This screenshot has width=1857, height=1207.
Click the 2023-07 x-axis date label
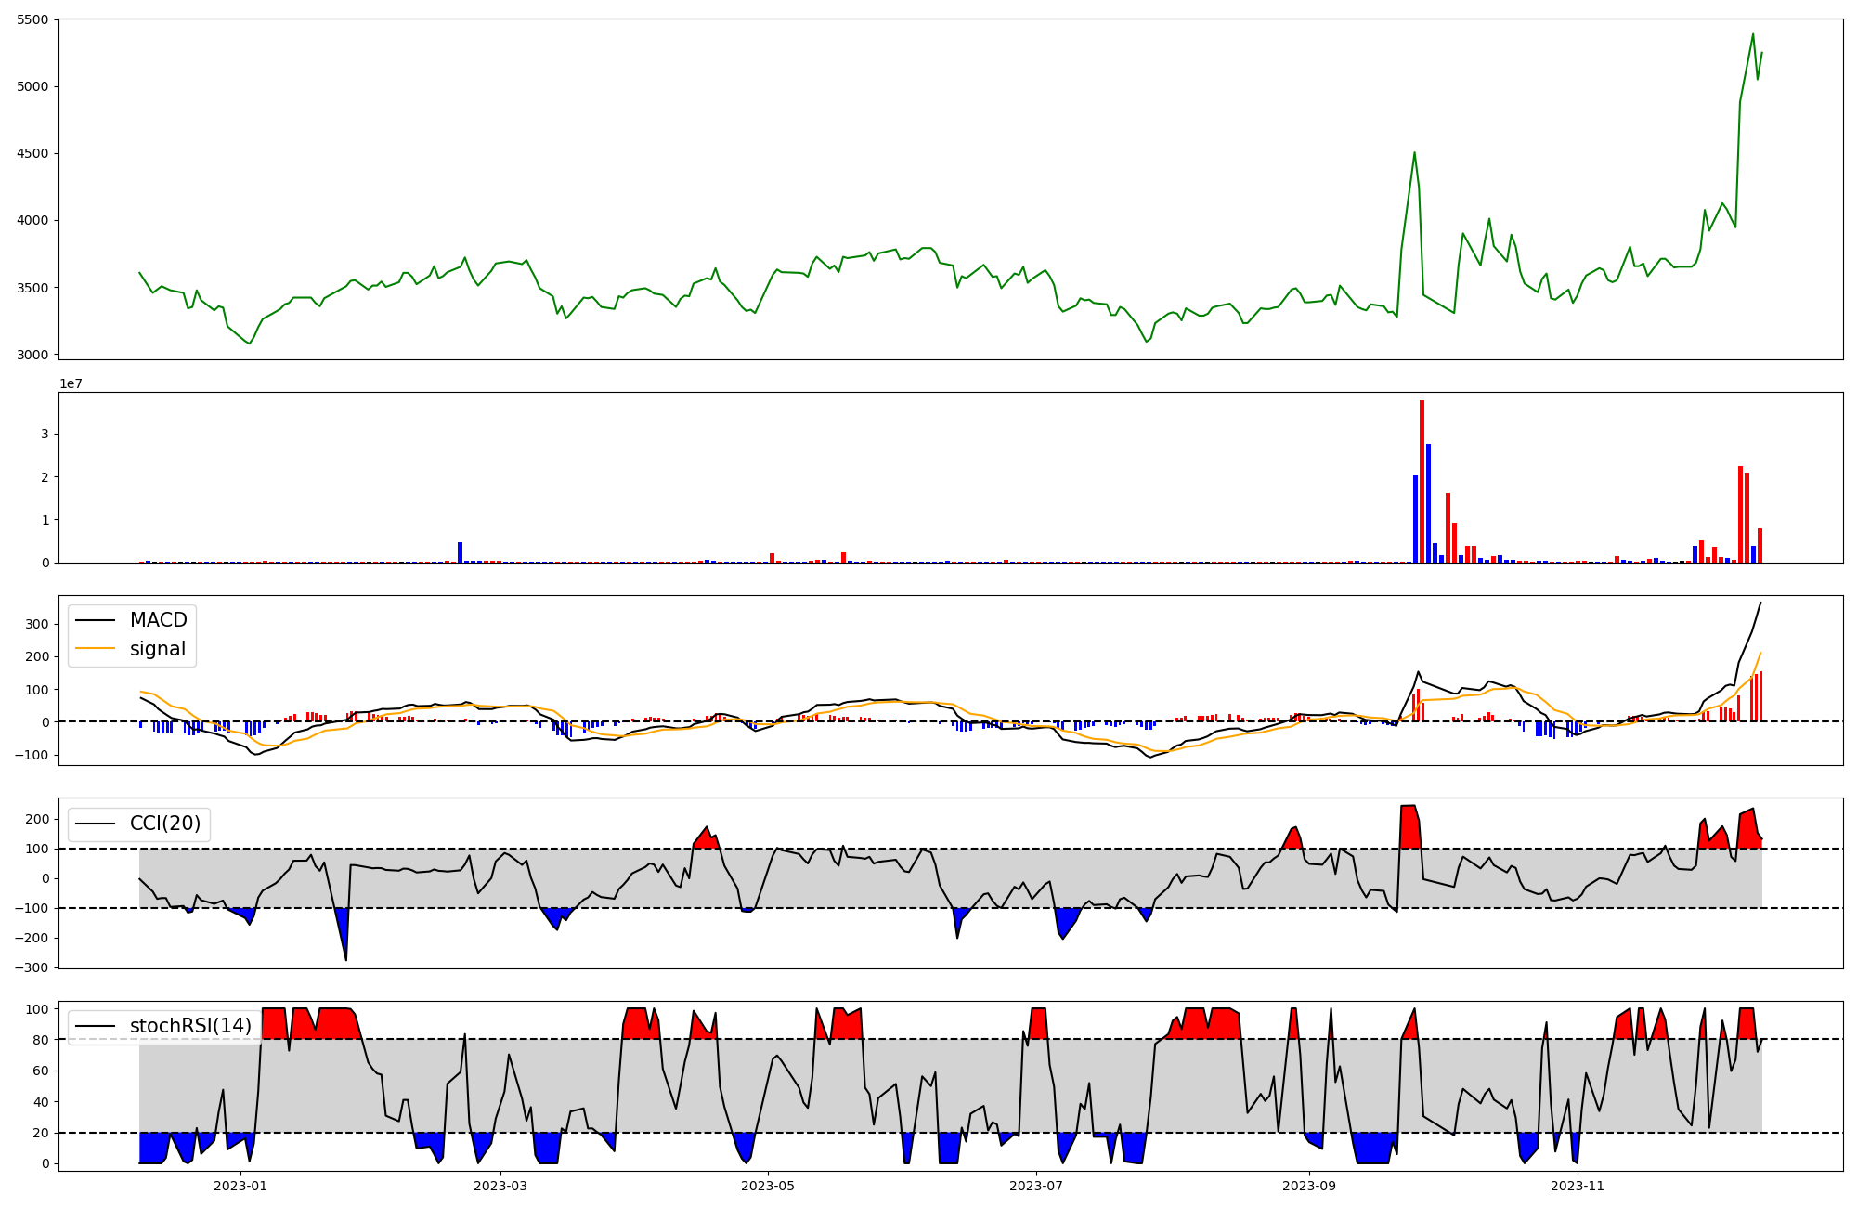point(1036,1186)
